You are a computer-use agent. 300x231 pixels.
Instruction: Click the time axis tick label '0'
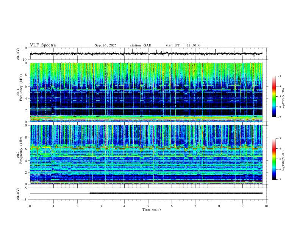(30, 206)
